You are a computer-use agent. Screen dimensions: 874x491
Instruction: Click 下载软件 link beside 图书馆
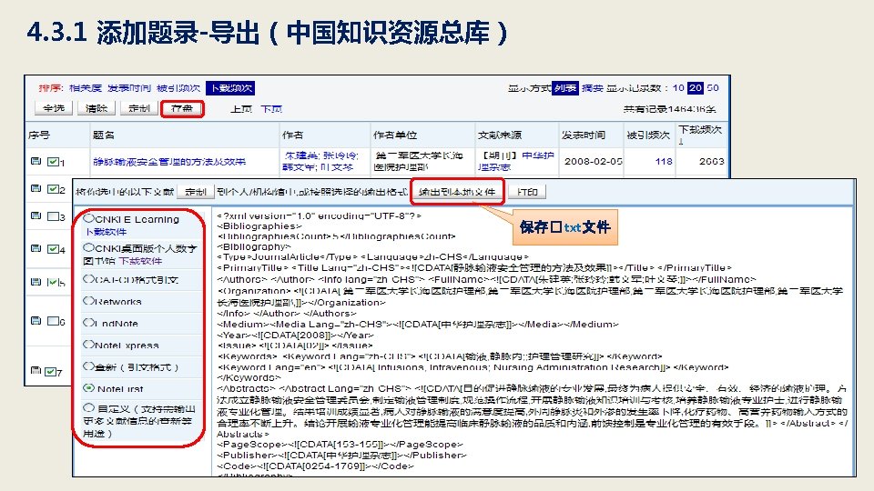(140, 261)
